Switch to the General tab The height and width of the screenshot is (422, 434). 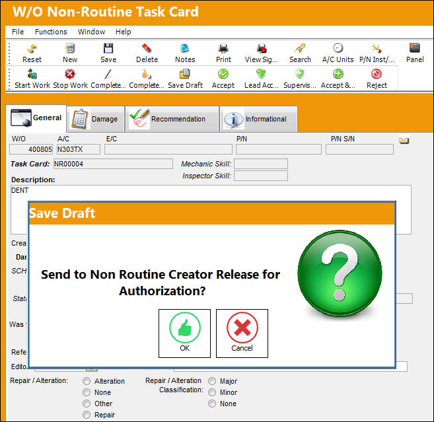[36, 118]
